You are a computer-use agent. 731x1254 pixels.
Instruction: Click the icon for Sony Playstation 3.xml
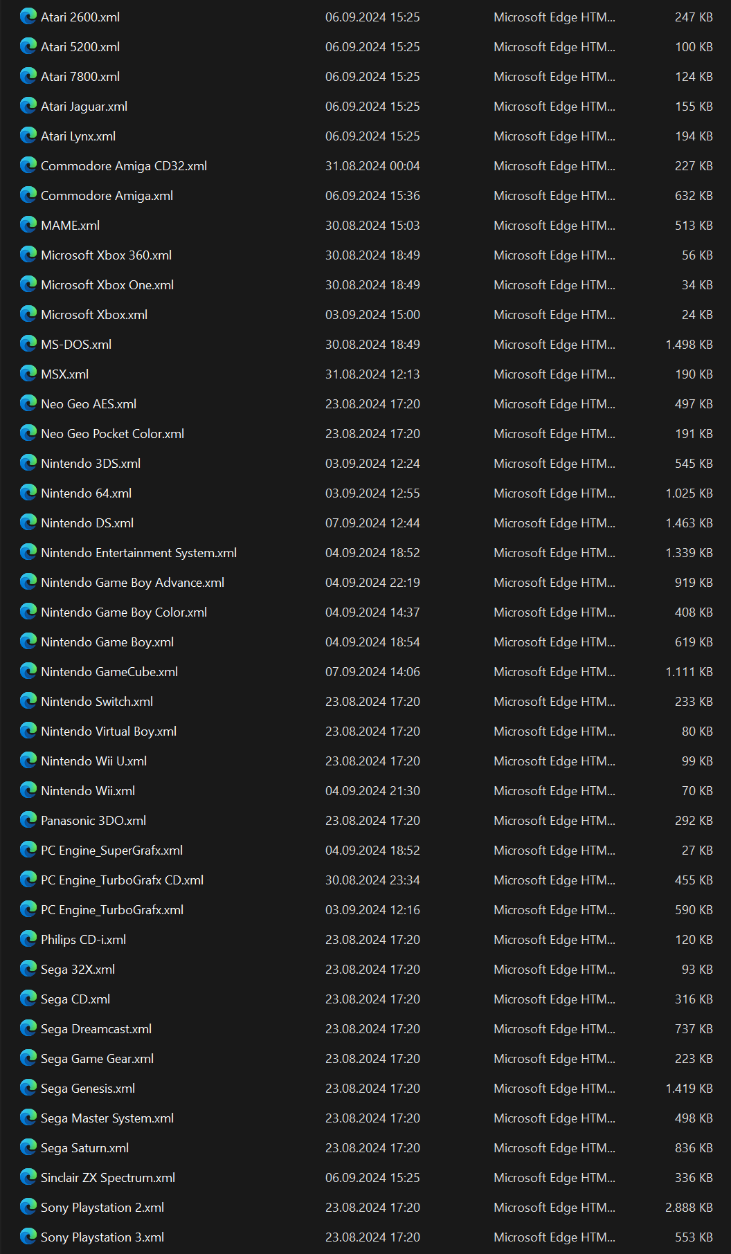click(x=28, y=1237)
